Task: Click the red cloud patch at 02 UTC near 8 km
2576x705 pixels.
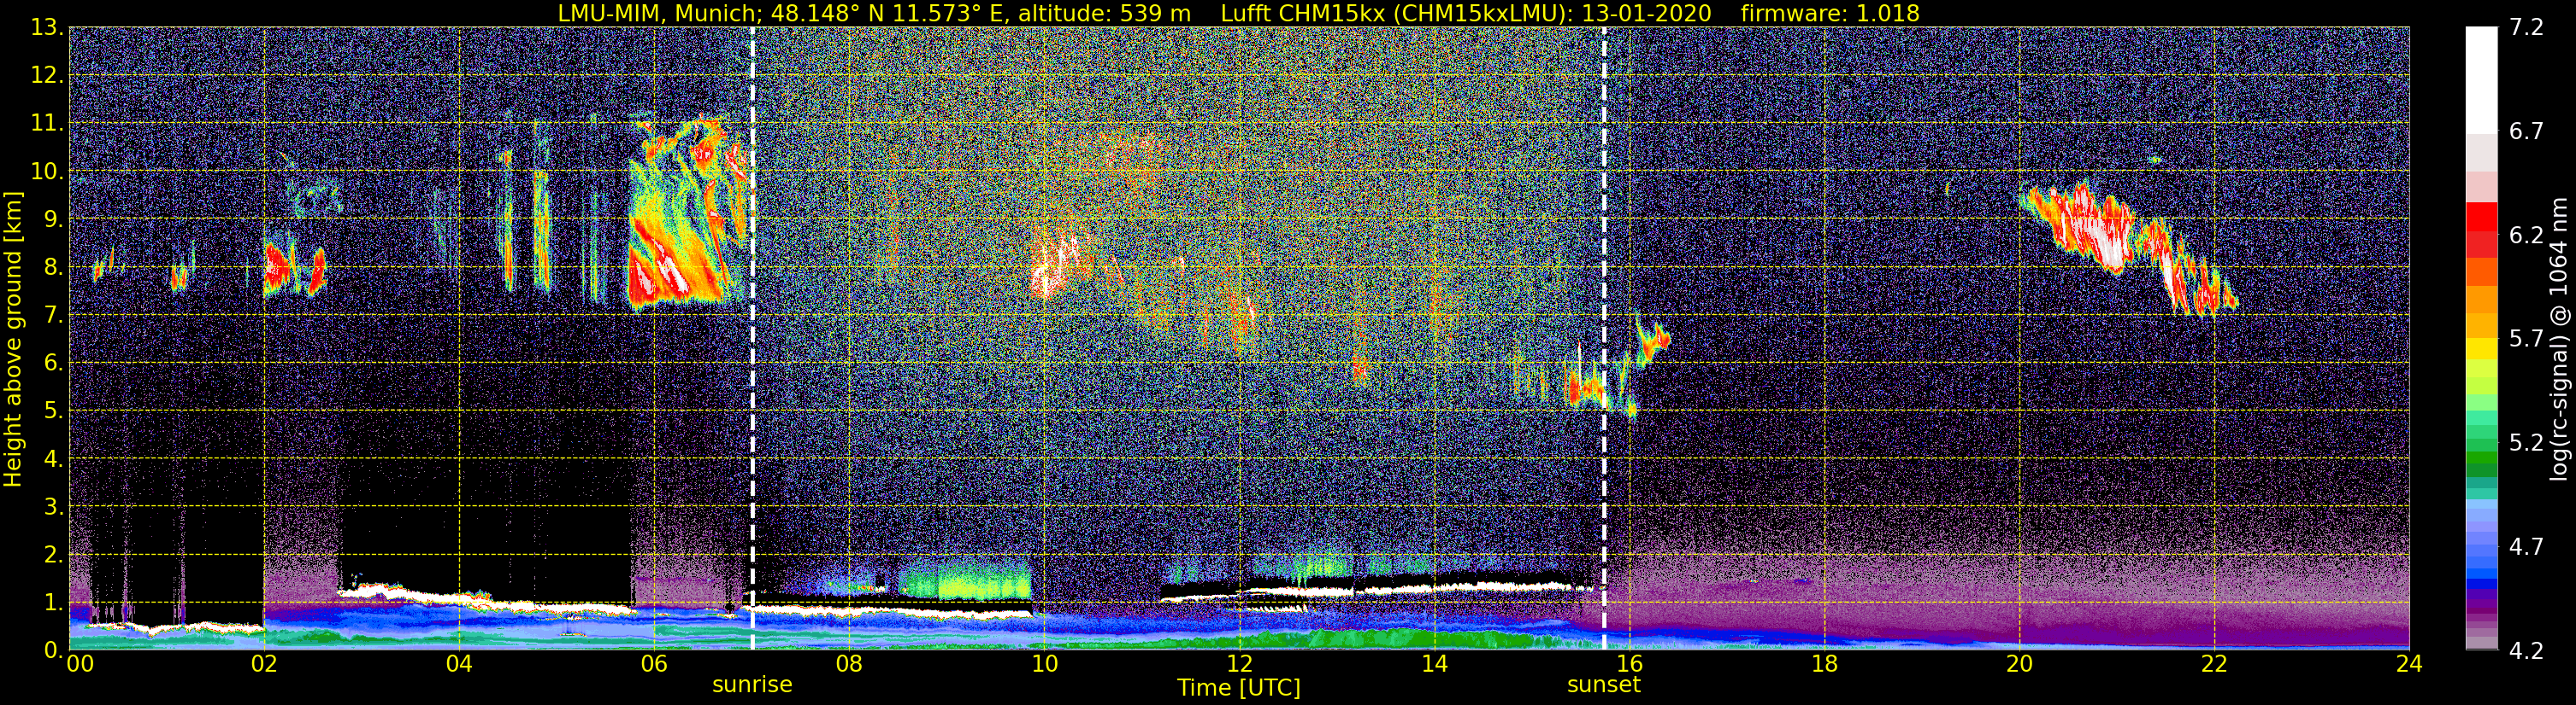Action: coord(281,268)
